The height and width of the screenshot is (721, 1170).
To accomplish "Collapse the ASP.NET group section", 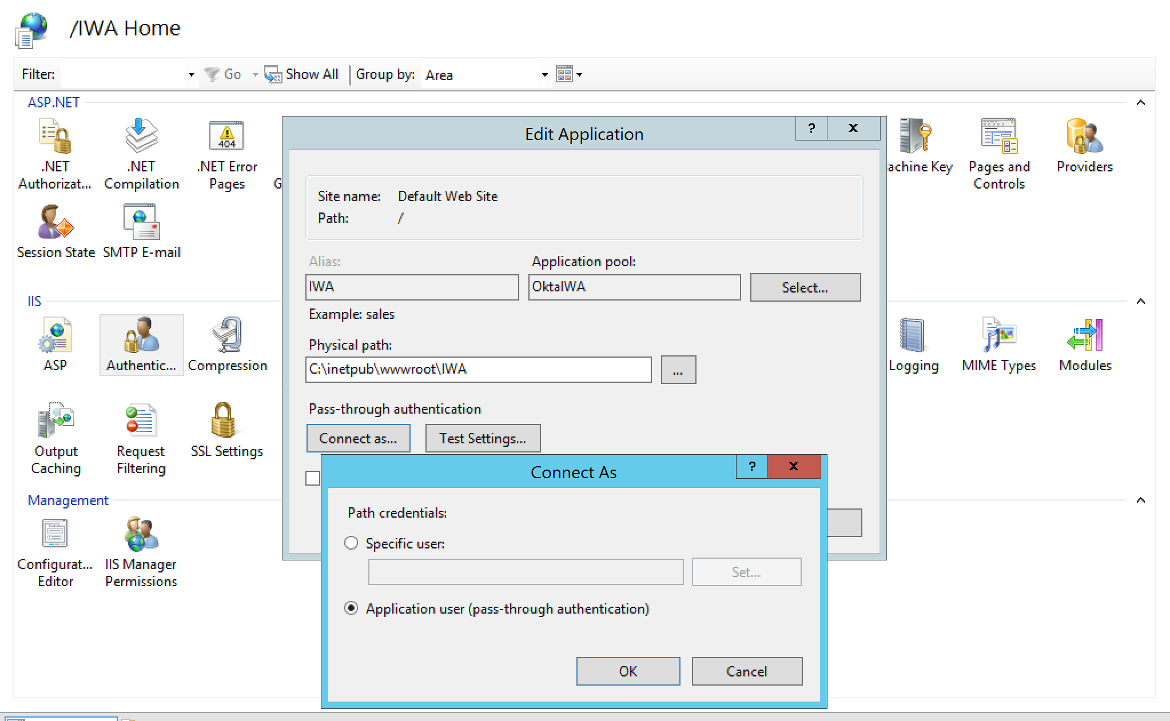I will (x=1140, y=103).
